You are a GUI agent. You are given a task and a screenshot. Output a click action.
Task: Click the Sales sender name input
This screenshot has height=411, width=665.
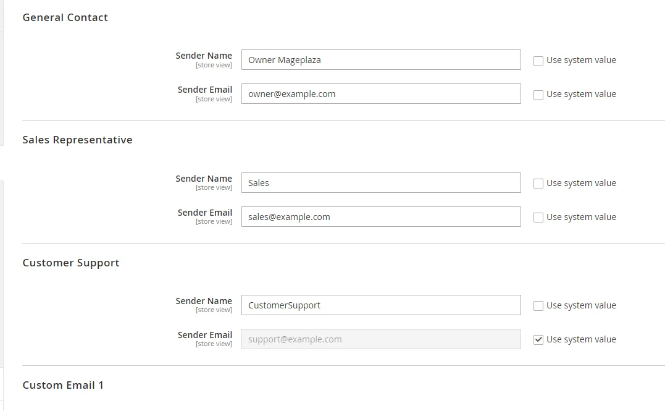380,183
